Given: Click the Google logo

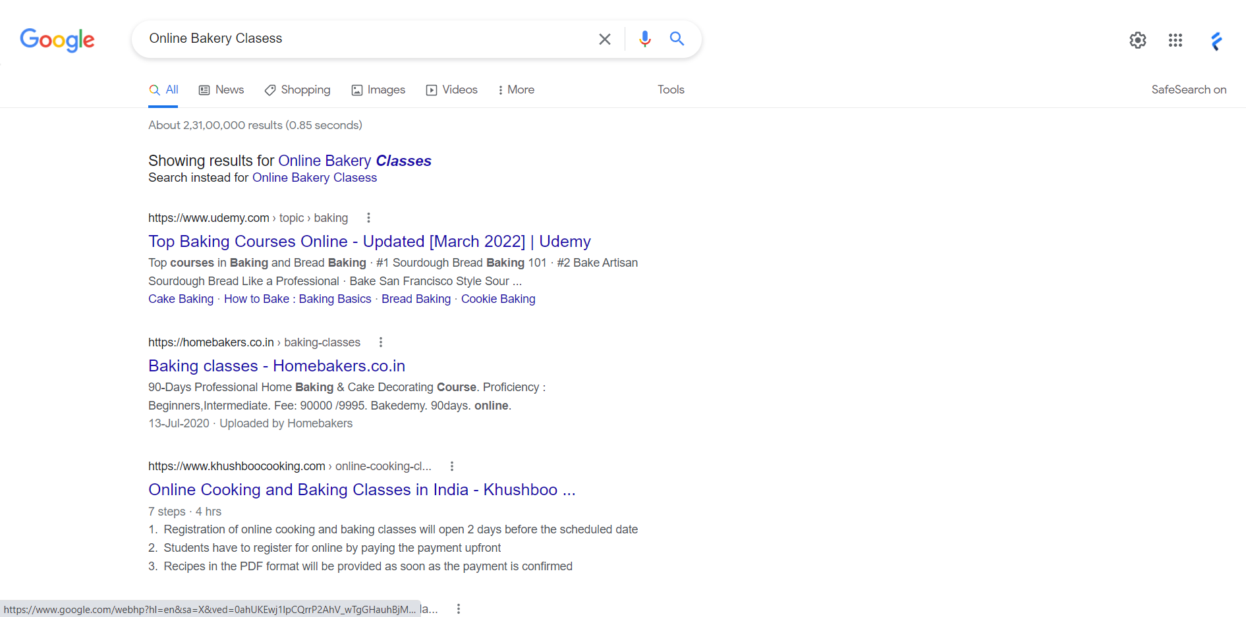Looking at the screenshot, I should pyautogui.click(x=57, y=40).
